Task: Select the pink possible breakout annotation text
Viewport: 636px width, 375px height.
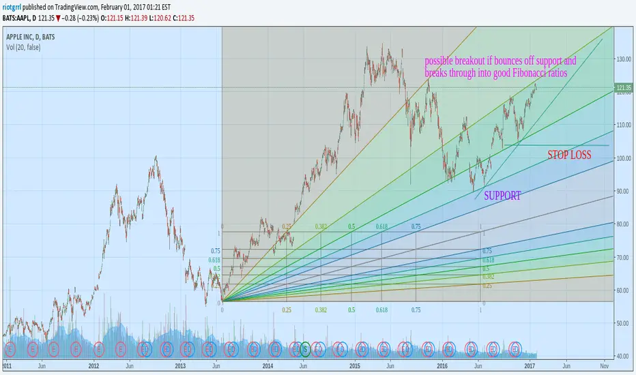Action: coord(500,67)
